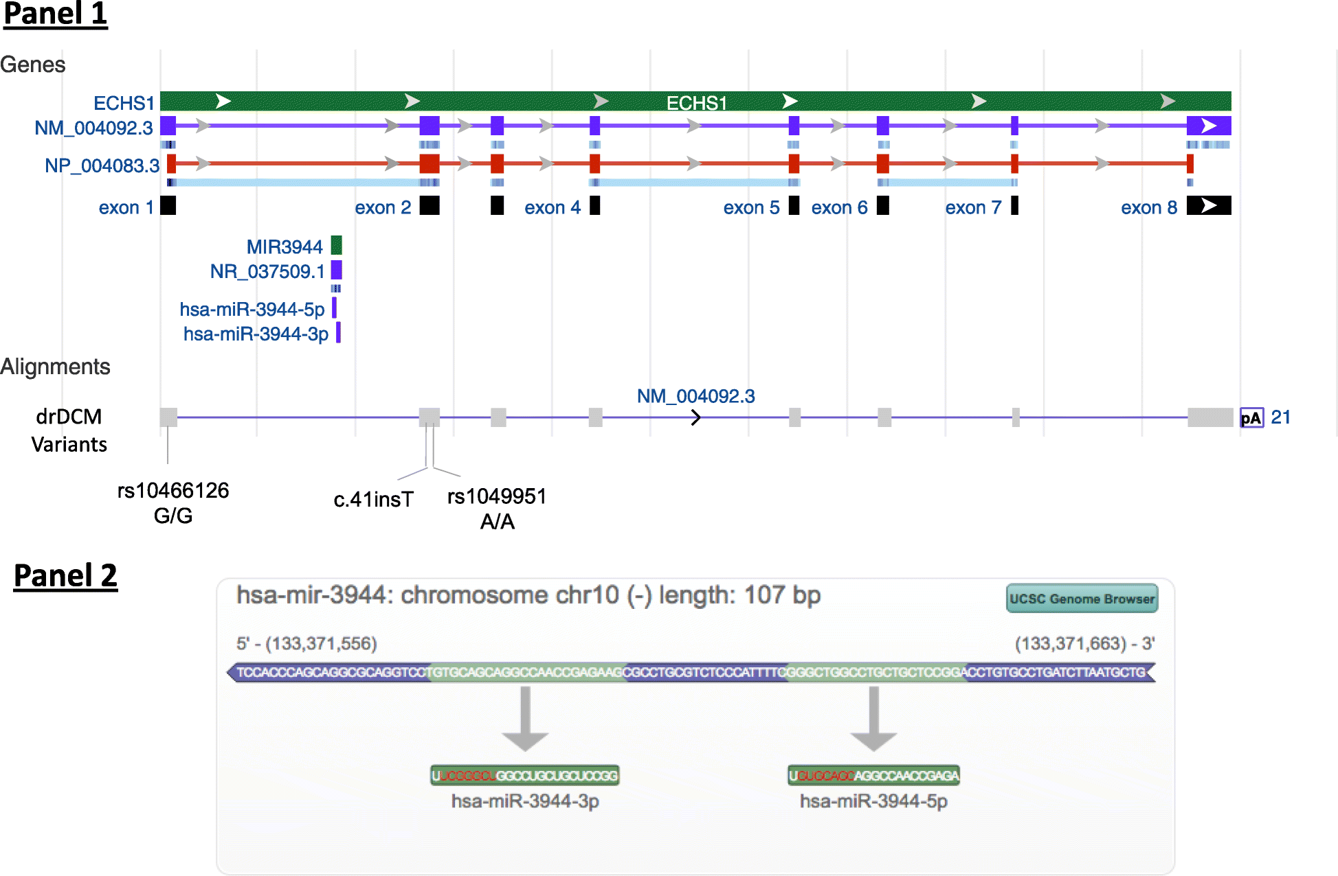The image size is (1338, 876).
Task: Click the Panel 1 heading
Action: click(56, 14)
